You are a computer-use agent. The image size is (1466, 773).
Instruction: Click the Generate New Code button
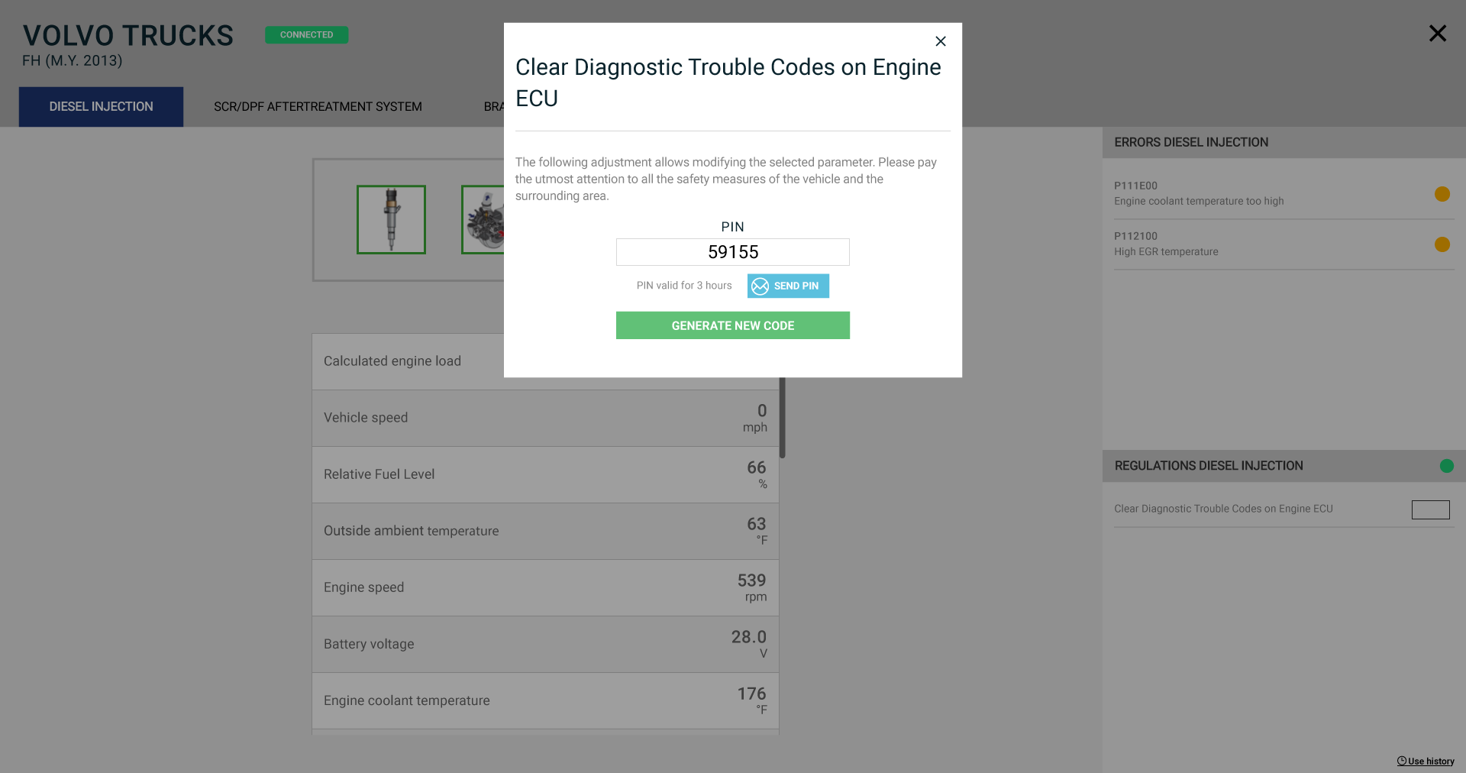[x=732, y=325]
